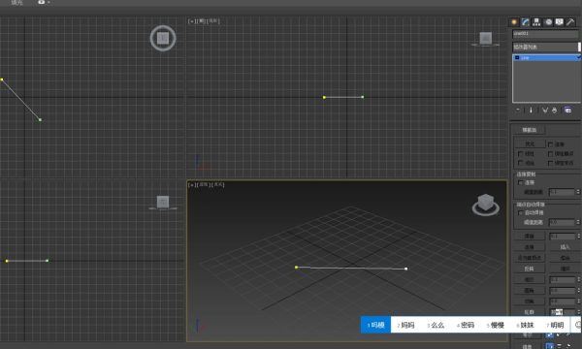
Task: Click the 设为首顶点 button
Action: 530,258
